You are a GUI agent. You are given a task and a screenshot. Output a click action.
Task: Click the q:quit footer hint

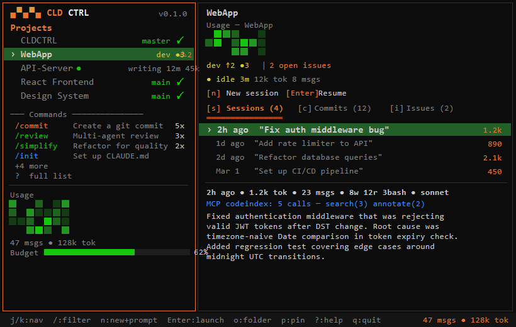point(367,320)
